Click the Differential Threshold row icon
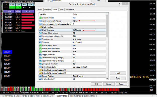Screen dimensions: 157x97 pos(40,64)
